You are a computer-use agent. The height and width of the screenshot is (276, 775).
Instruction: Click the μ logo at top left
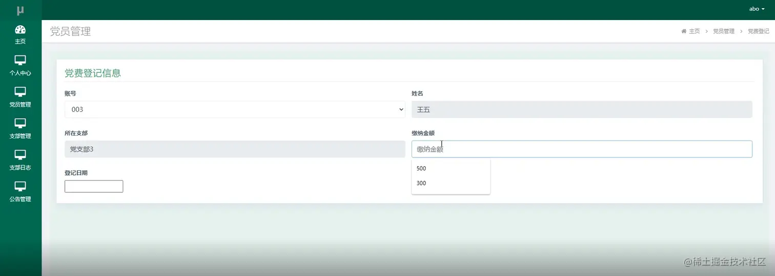[20, 10]
